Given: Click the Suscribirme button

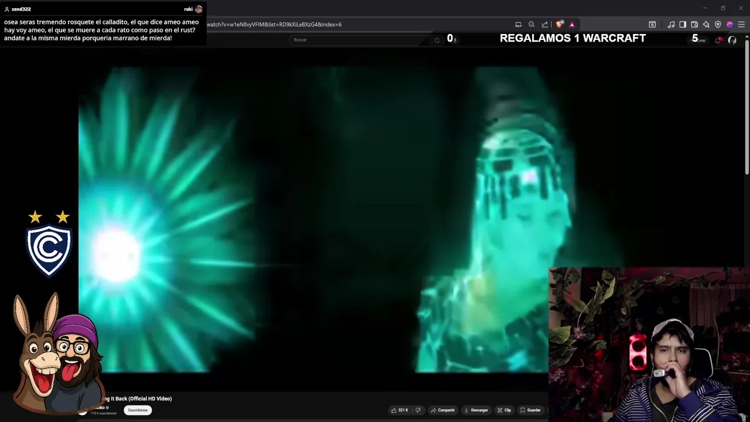Looking at the screenshot, I should [138, 410].
